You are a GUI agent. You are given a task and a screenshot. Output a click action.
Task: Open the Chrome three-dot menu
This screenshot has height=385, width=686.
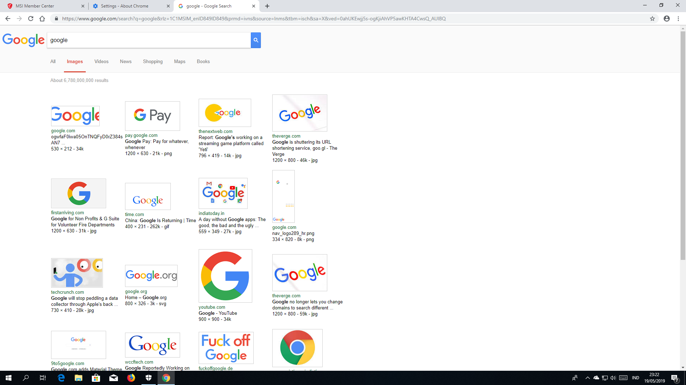[678, 19]
